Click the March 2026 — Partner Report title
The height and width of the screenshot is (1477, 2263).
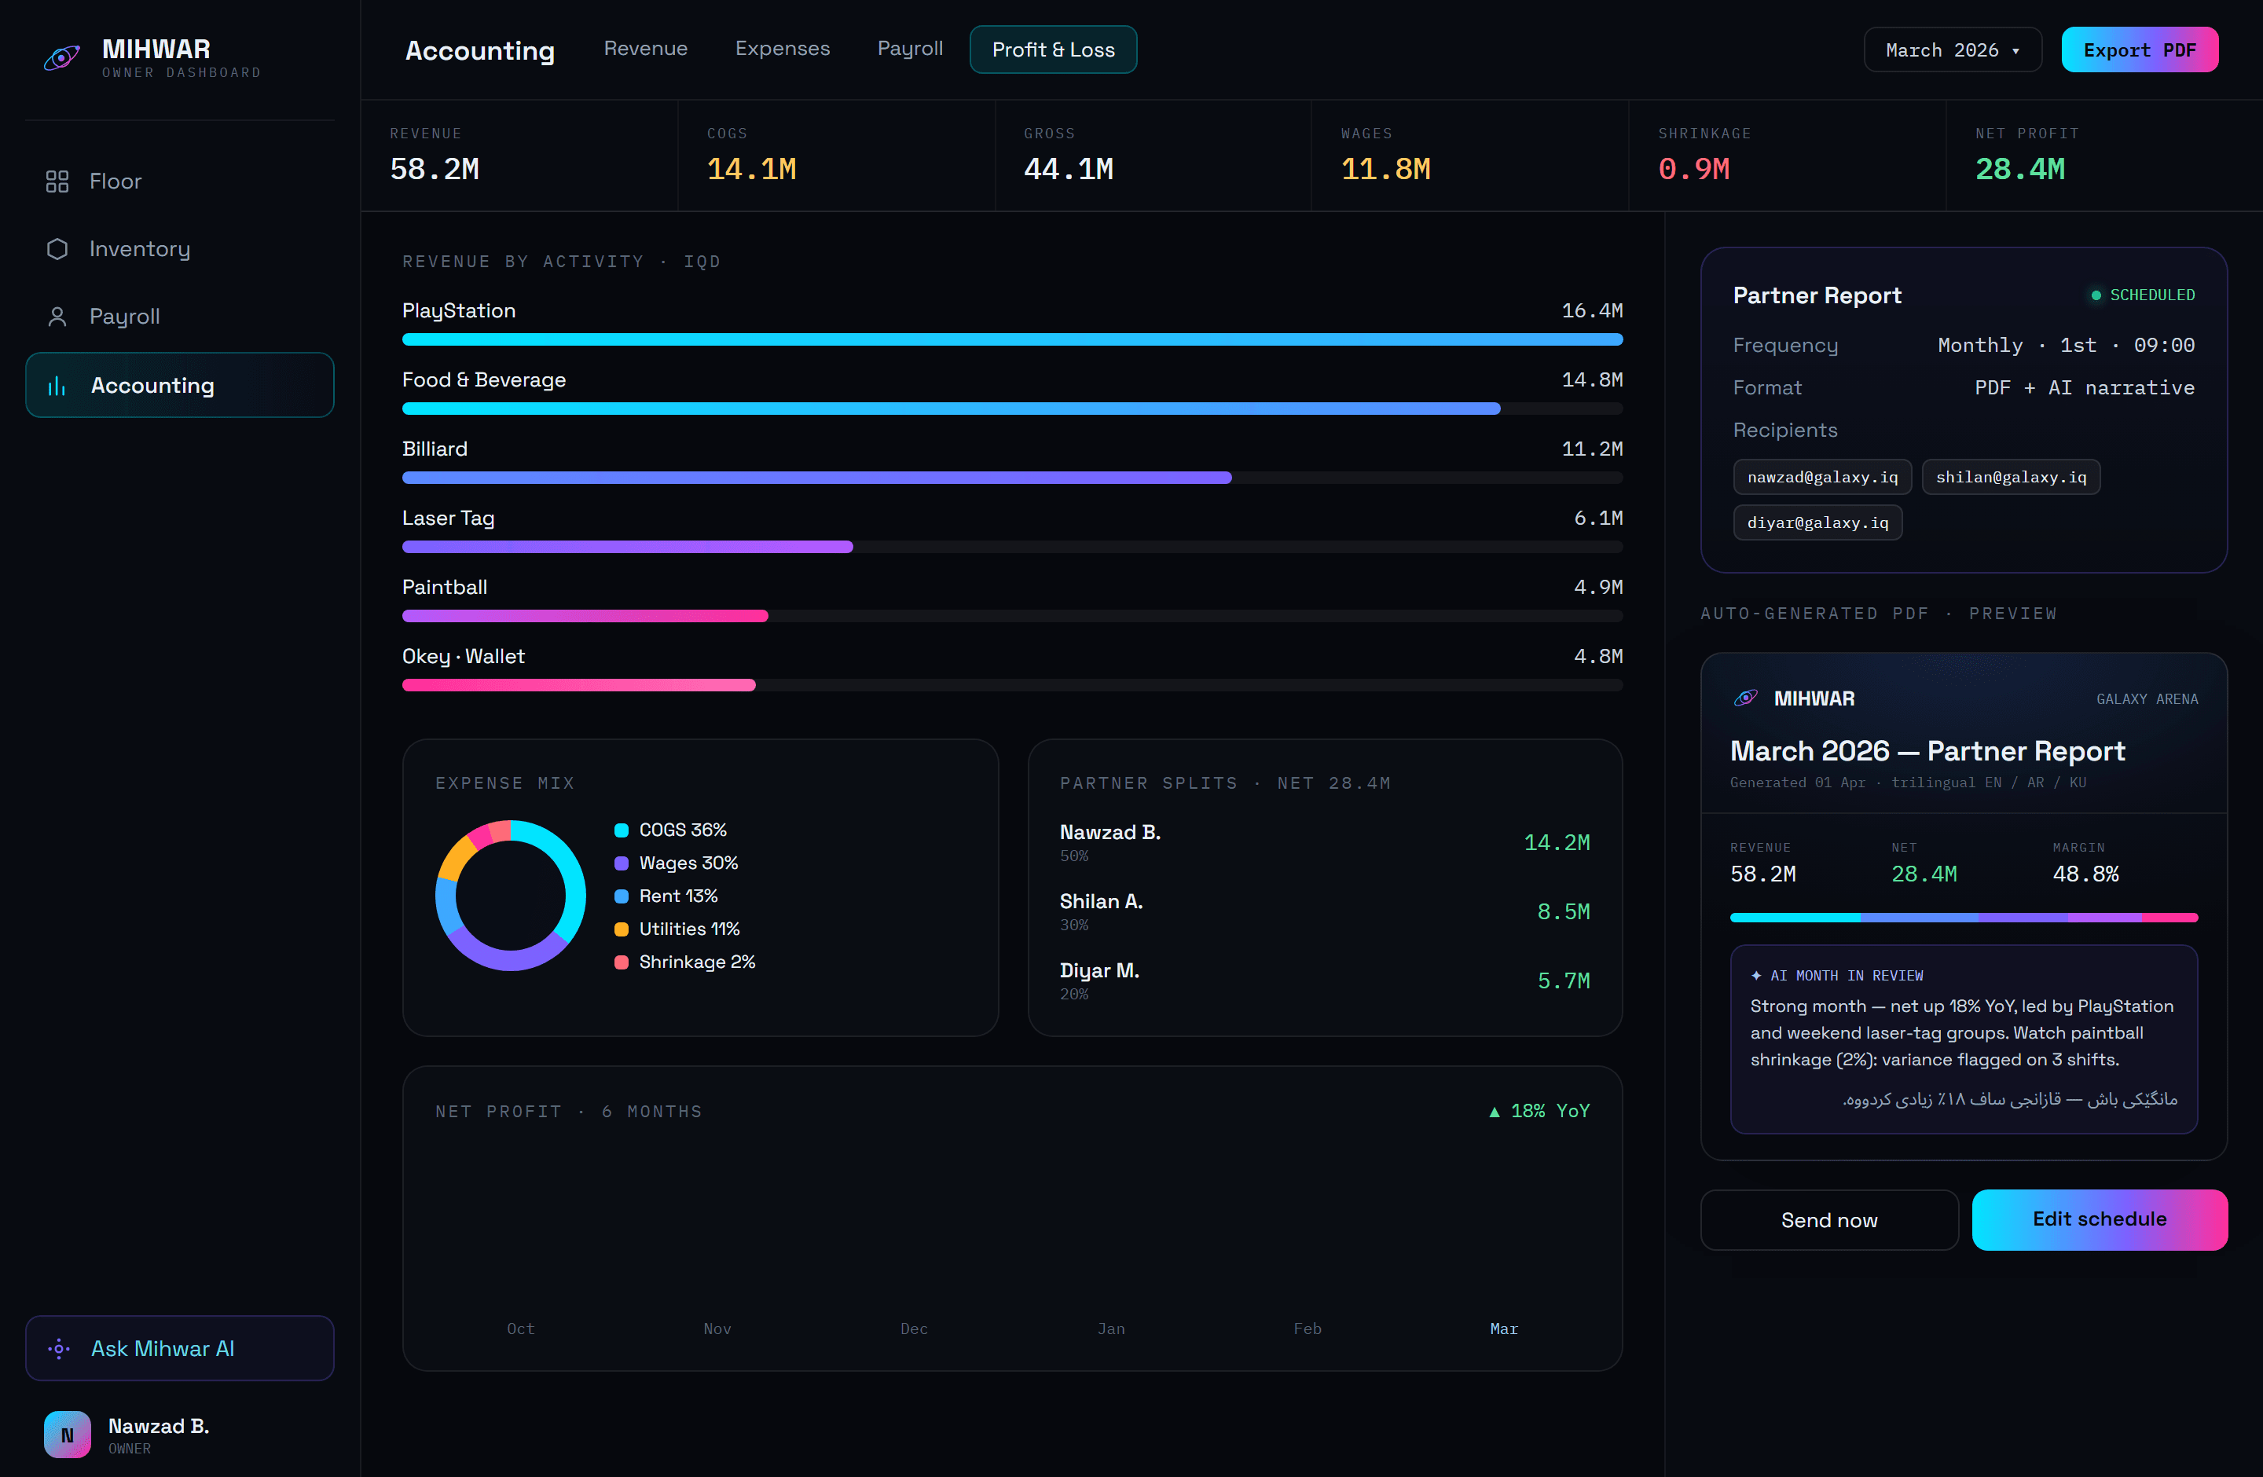pyautogui.click(x=1927, y=751)
